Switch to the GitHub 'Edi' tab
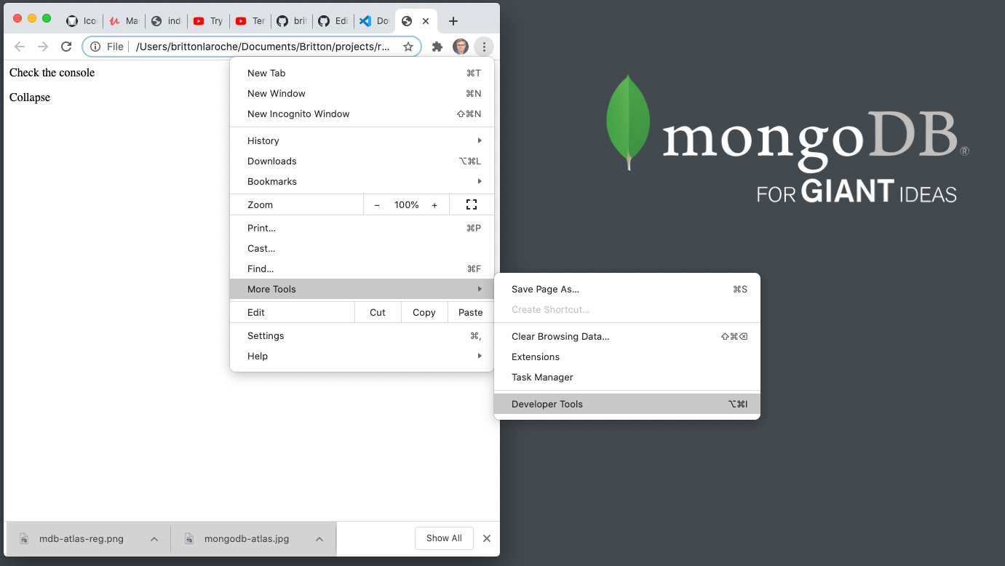Screen dimensions: 1005x566 [333, 21]
